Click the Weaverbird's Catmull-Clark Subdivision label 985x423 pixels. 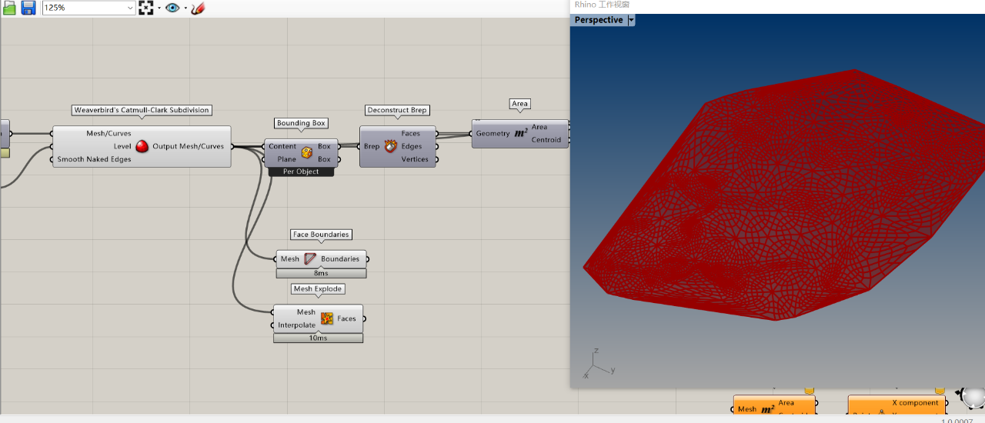click(x=142, y=110)
